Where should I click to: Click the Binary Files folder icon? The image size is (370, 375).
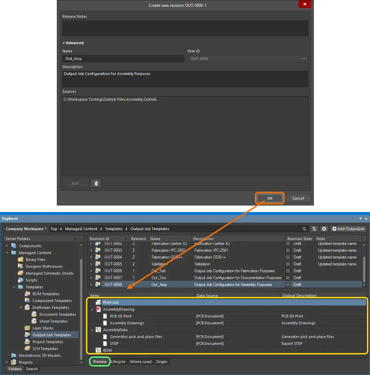point(21,259)
